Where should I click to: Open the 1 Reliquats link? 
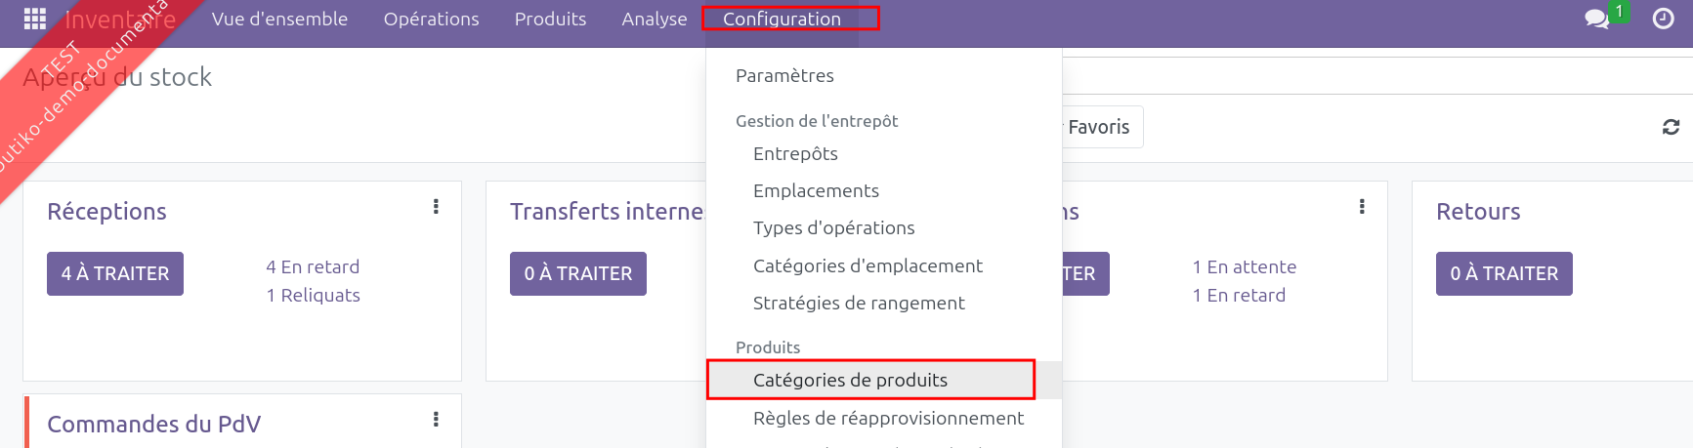313,295
